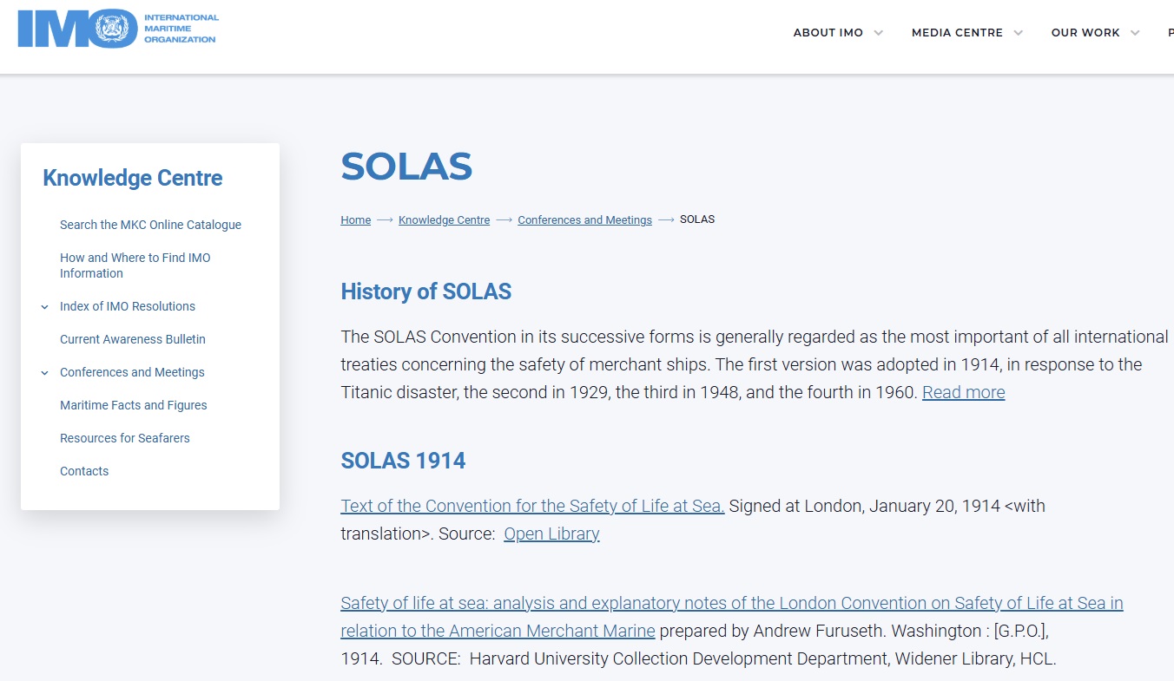Open the Media Centre menu
Viewport: 1174px width, 681px height.
pos(957,33)
